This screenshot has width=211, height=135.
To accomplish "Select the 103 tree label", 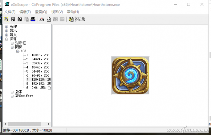I will (23, 51).
